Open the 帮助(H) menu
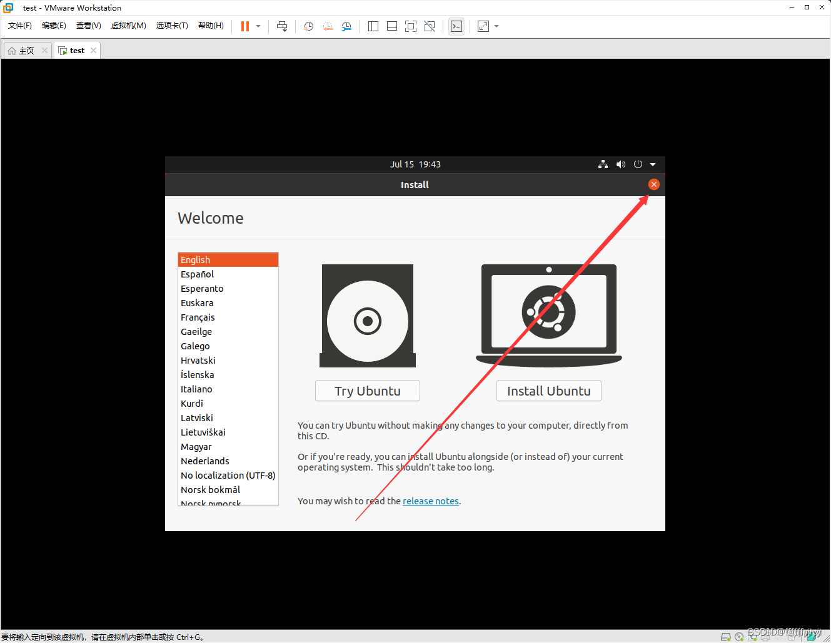The width and height of the screenshot is (831, 643). tap(211, 26)
